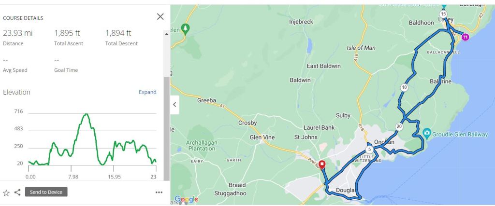
Task: Open the three-dot more options menu
Action: click(x=159, y=192)
